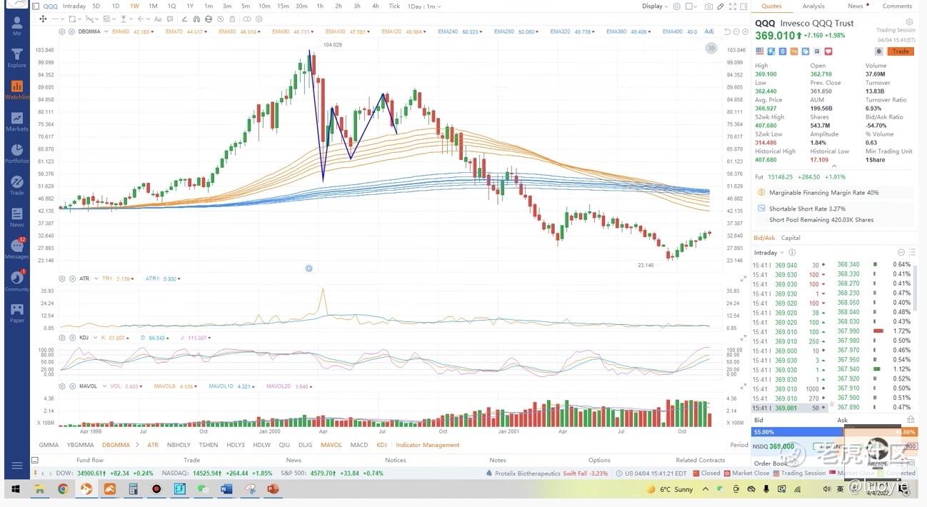This screenshot has width=927, height=507.
Task: Click the QQQ ticker symbol label
Action: (50, 6)
